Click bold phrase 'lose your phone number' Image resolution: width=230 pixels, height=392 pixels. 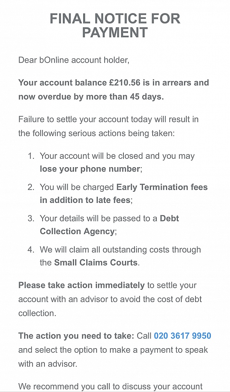click(x=90, y=169)
